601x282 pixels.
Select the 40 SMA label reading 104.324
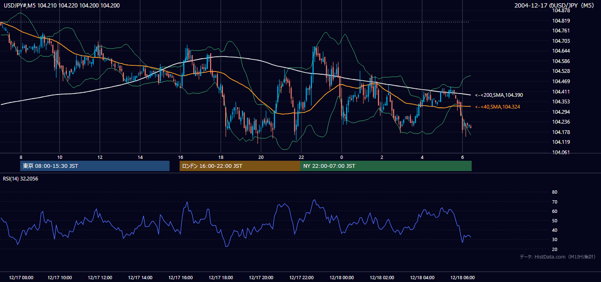[498, 107]
